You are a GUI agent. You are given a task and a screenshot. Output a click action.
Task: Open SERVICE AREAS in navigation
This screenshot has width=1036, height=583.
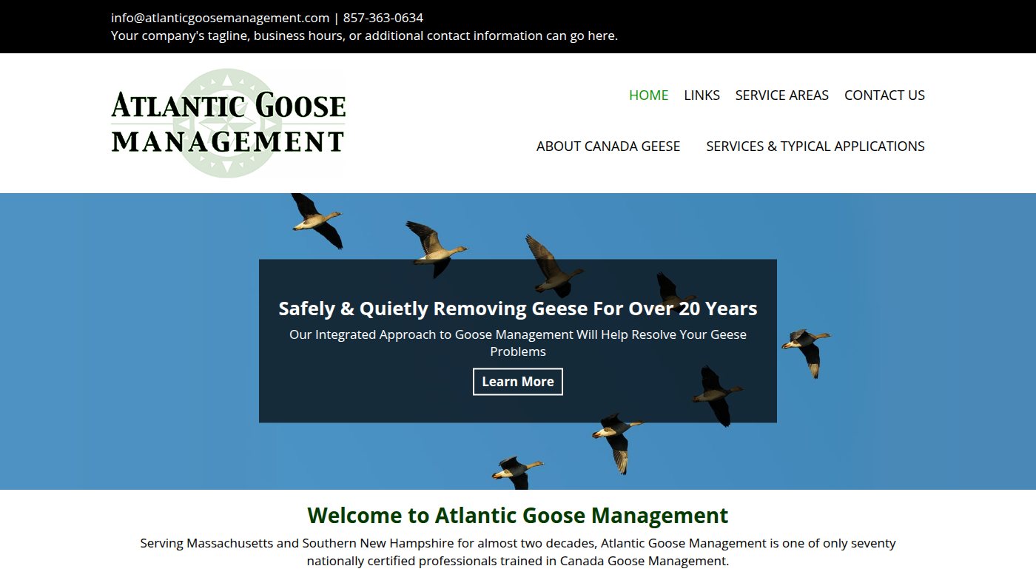[x=781, y=95]
